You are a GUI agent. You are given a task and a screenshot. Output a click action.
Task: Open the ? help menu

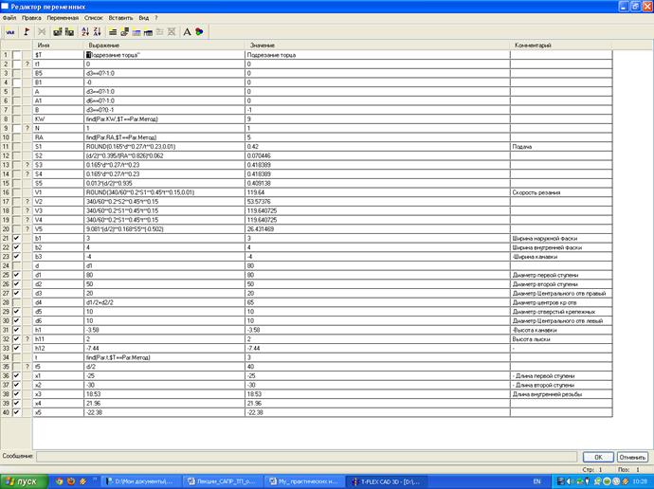point(156,18)
